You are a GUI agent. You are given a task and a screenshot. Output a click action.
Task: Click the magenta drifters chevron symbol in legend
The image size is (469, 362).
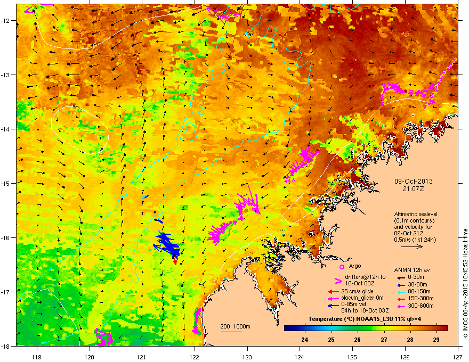pyautogui.click(x=338, y=281)
